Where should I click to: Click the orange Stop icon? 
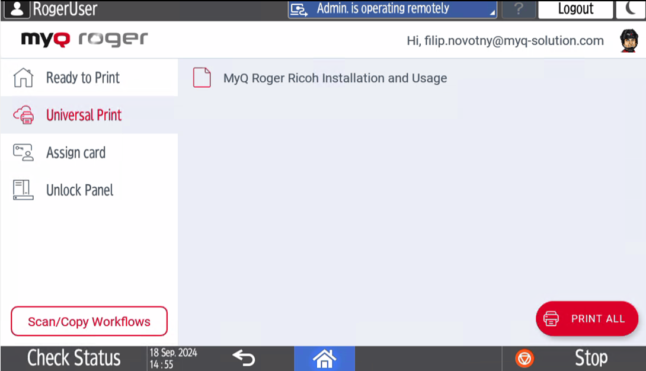(525, 359)
